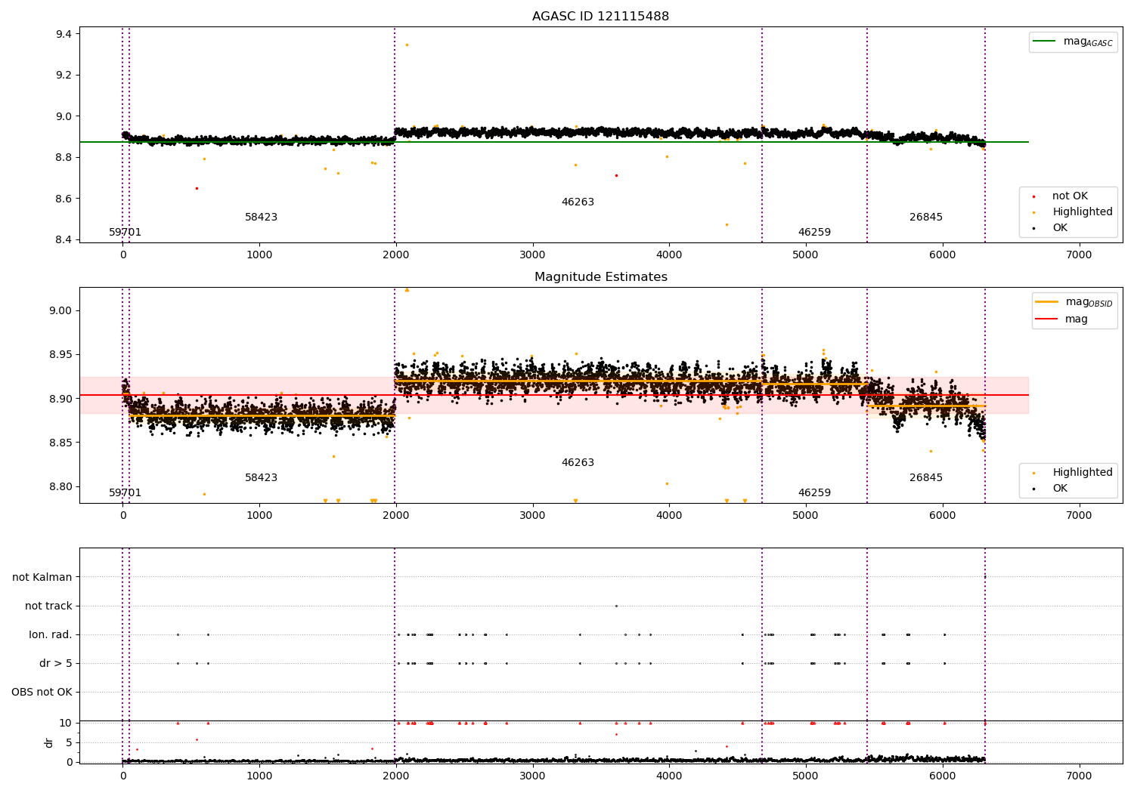Click obsid label 46259 in top plot
The width and height of the screenshot is (1134, 793).
814,233
